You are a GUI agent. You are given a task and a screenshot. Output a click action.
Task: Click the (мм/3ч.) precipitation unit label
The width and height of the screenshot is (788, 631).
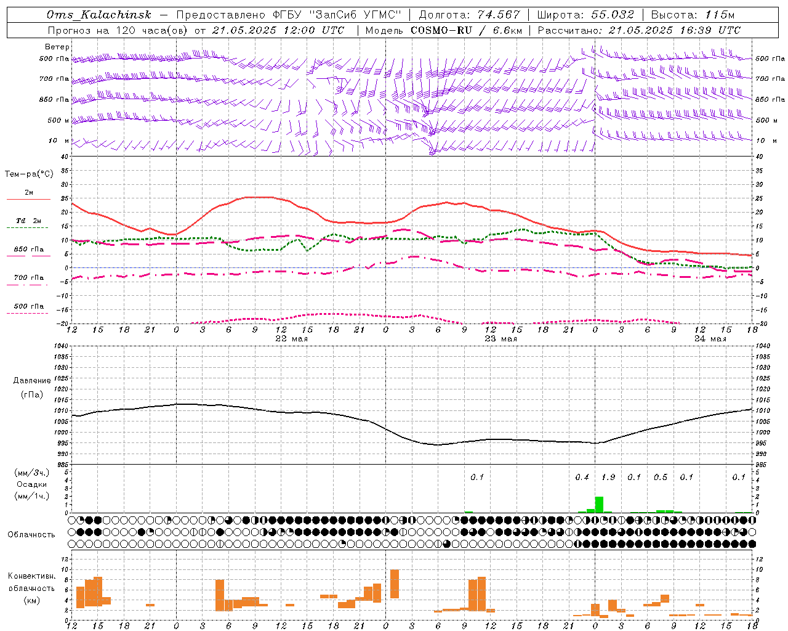tap(32, 473)
